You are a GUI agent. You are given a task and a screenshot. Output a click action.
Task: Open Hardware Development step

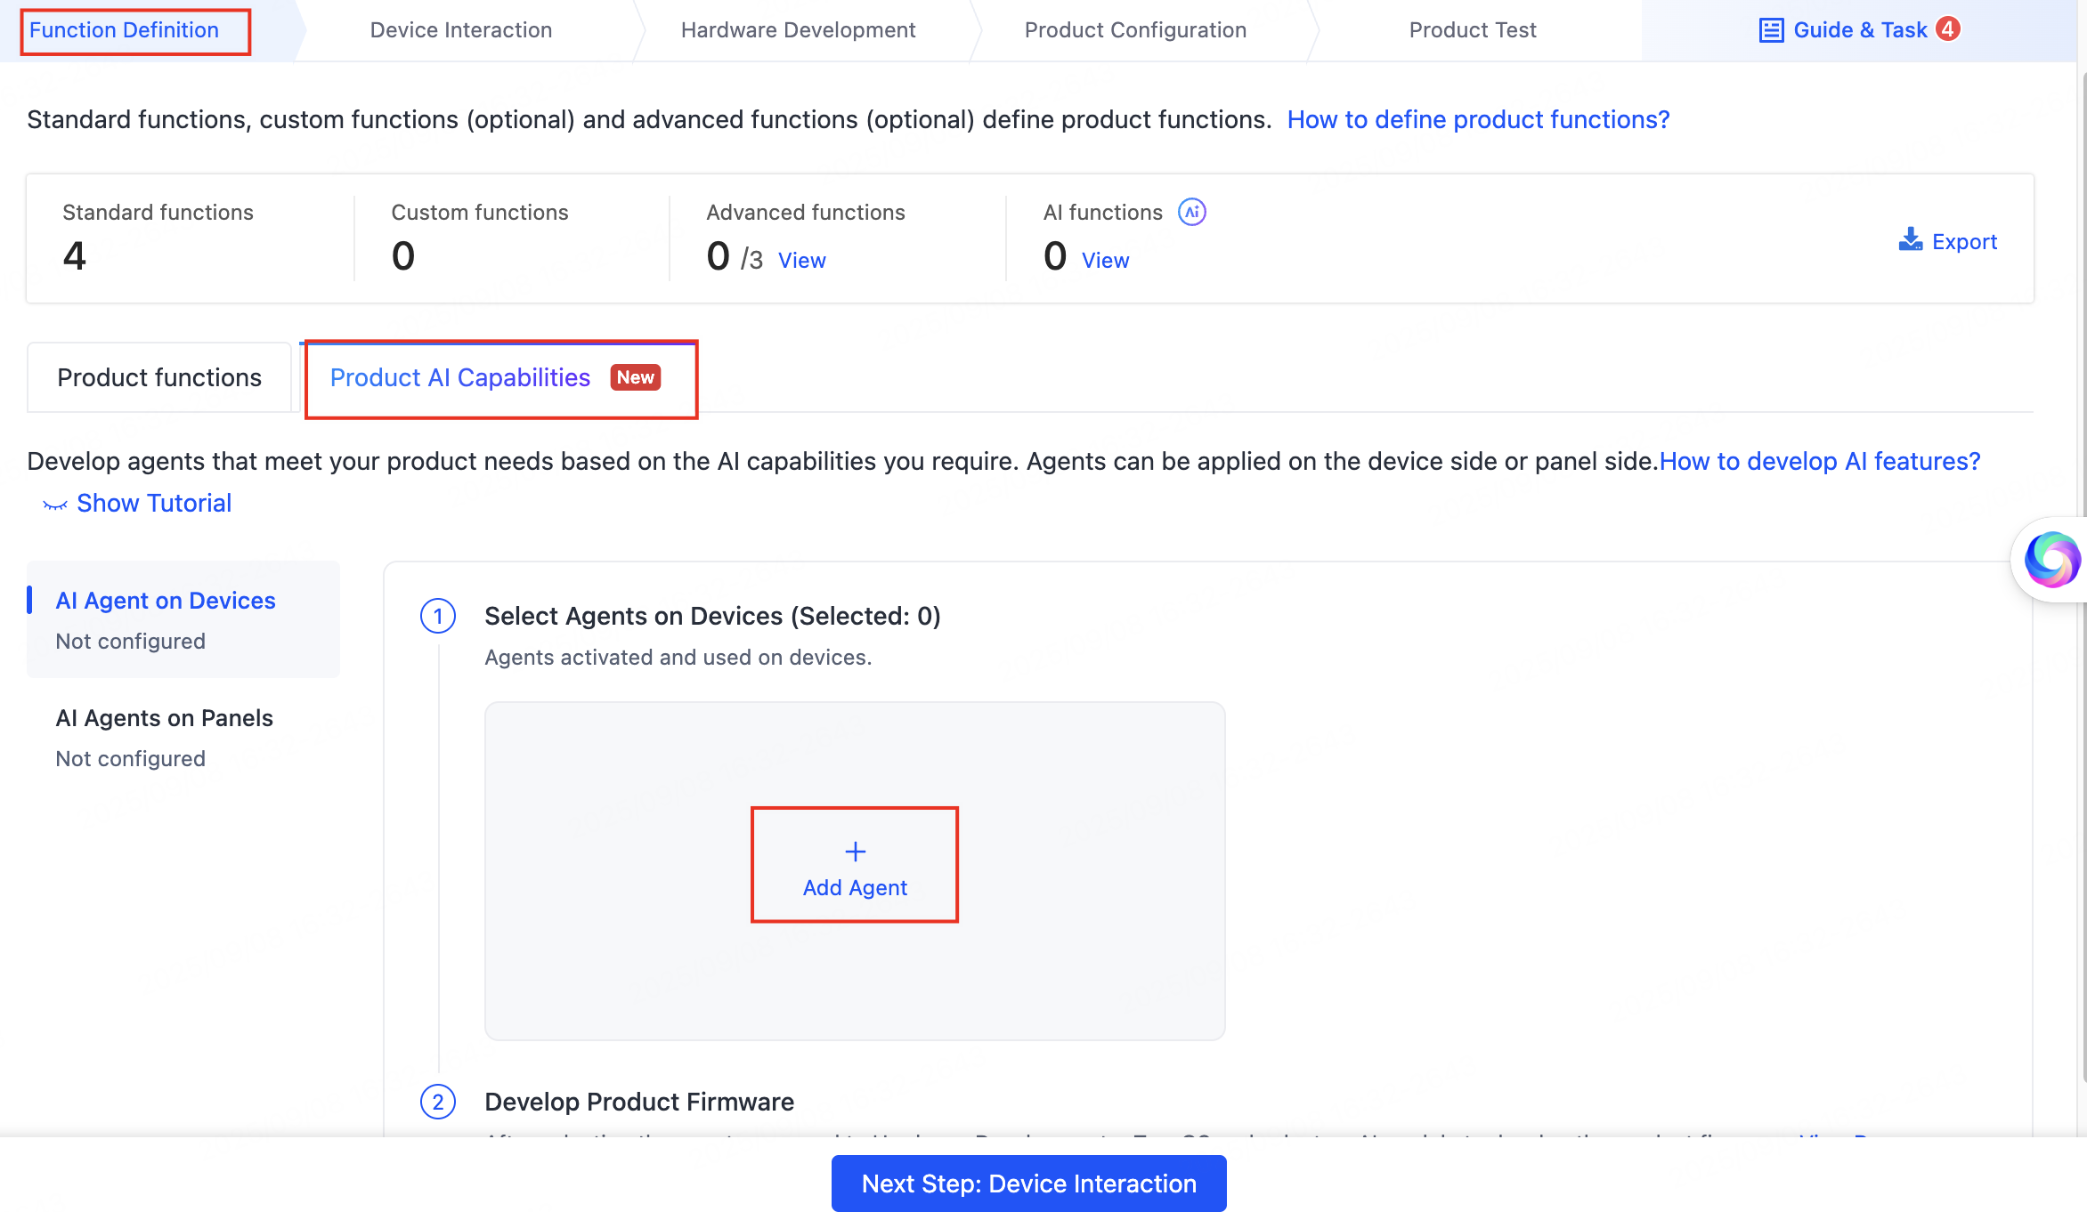[x=798, y=30]
